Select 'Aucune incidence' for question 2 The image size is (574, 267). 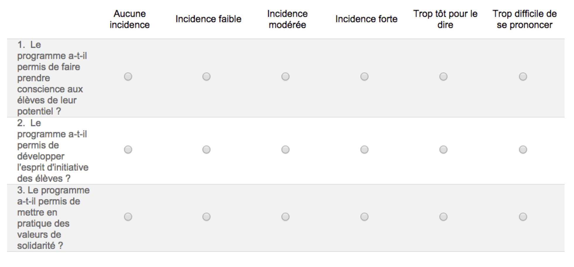coord(128,150)
